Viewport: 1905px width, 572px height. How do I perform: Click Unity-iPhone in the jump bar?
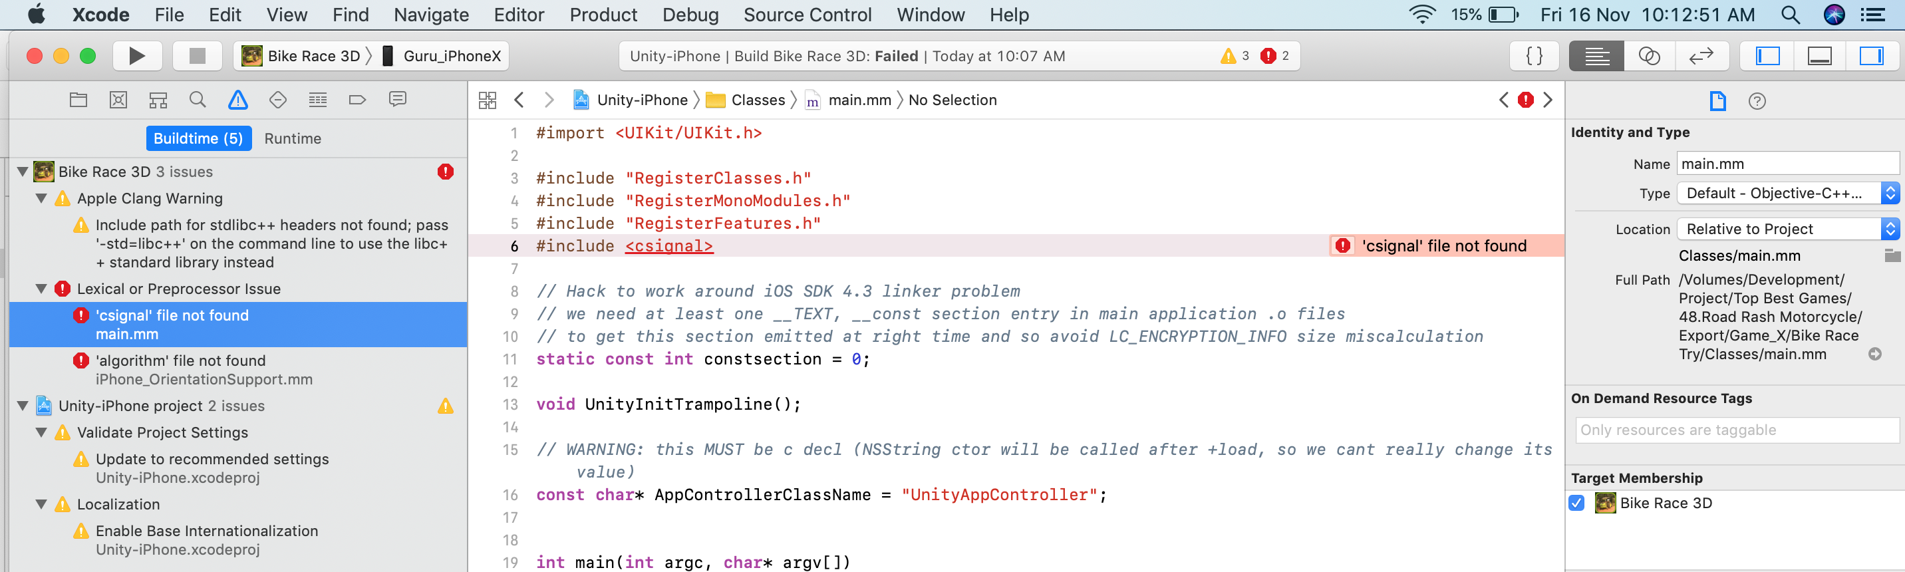(x=631, y=100)
